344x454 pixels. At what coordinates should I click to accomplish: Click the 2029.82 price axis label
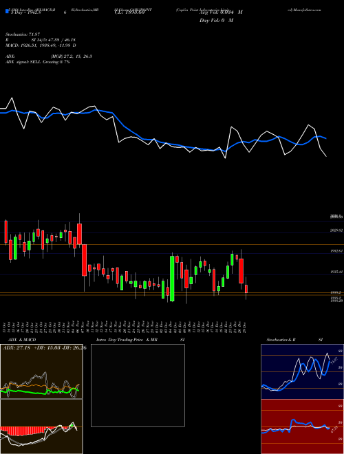click(336, 230)
